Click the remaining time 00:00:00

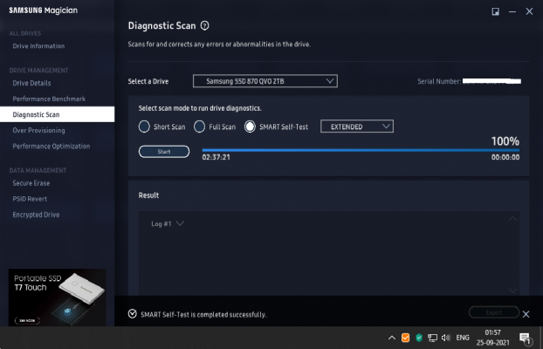pyautogui.click(x=505, y=157)
